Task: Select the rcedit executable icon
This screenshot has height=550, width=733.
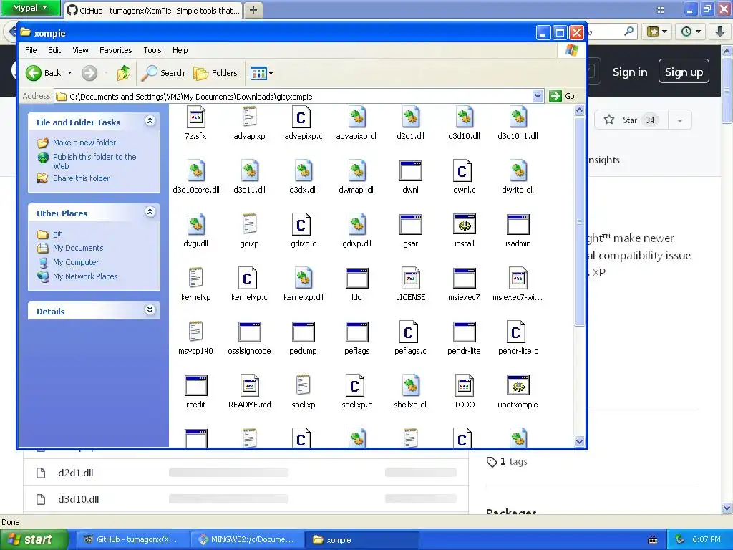Action: [x=196, y=386]
